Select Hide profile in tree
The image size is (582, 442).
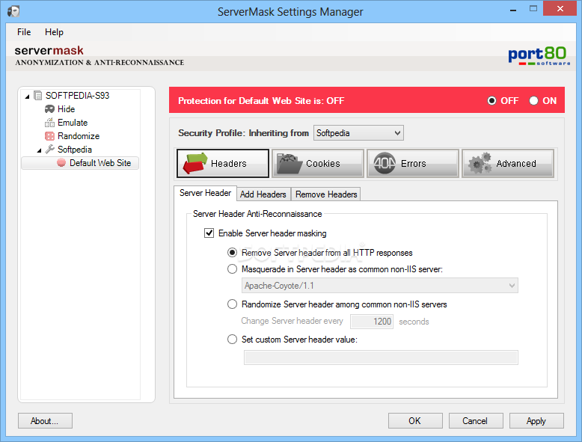point(66,109)
